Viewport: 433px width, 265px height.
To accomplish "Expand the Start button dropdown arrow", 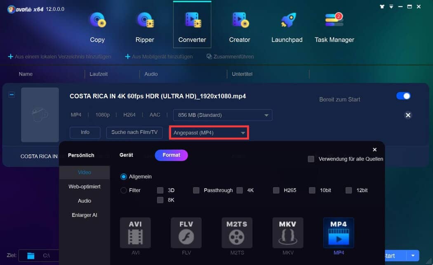I will coord(412,256).
